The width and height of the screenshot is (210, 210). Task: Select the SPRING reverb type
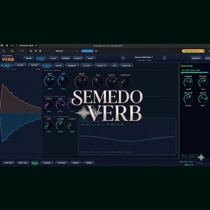66,58
